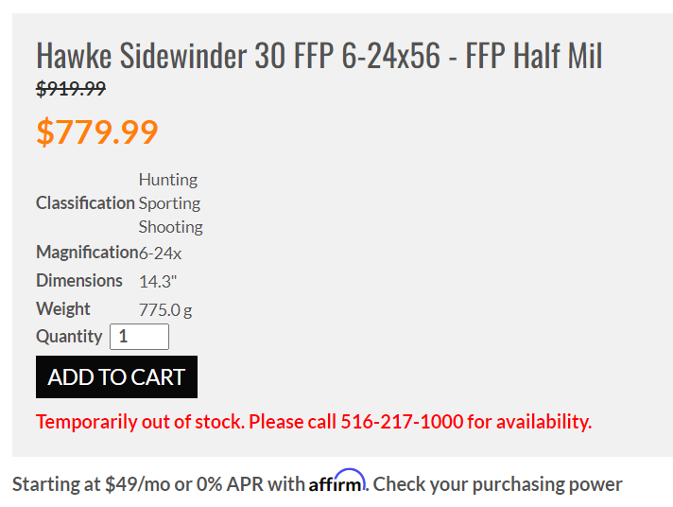Click the Magnification 6-24x value
The height and width of the screenshot is (507, 673).
160,253
